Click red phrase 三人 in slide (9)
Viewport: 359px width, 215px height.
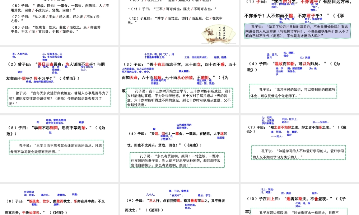coord(152,201)
